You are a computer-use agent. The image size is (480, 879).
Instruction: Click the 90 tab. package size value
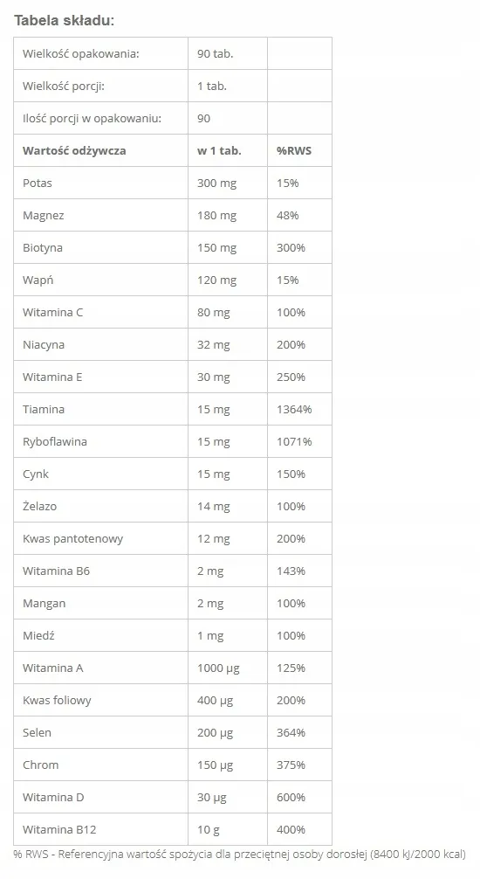[x=215, y=54]
